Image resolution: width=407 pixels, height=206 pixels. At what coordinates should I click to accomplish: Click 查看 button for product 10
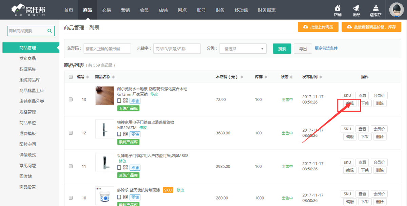[x=362, y=194]
